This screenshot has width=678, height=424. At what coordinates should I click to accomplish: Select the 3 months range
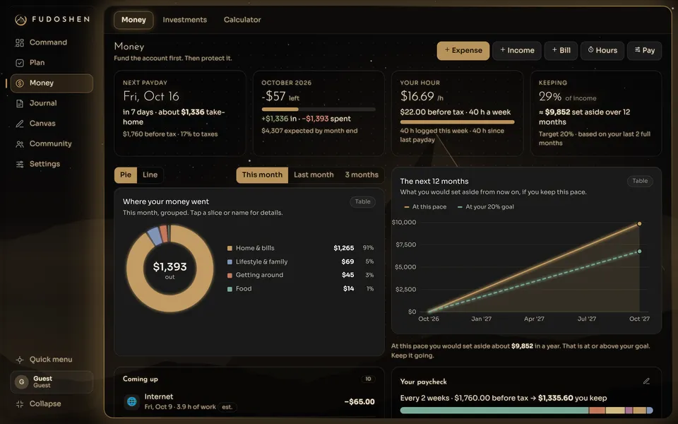point(362,175)
